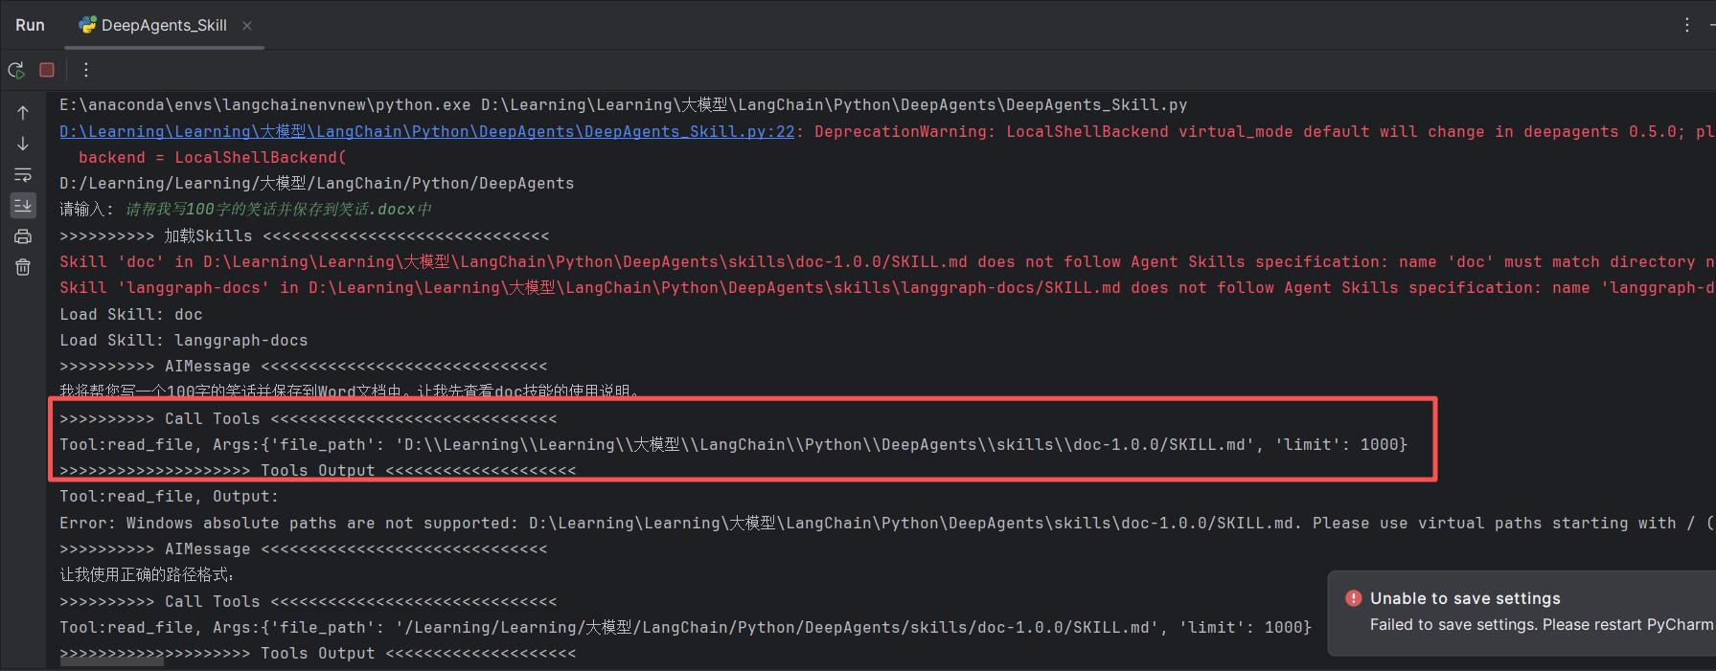
Task: Select the DeepAgents_Skill run tab
Action: (165, 25)
